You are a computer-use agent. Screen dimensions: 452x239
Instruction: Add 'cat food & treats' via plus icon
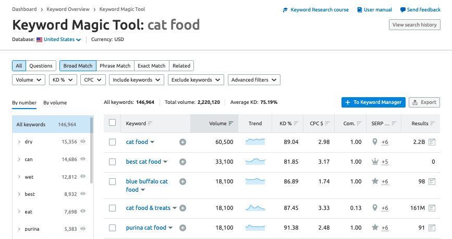pos(182,208)
